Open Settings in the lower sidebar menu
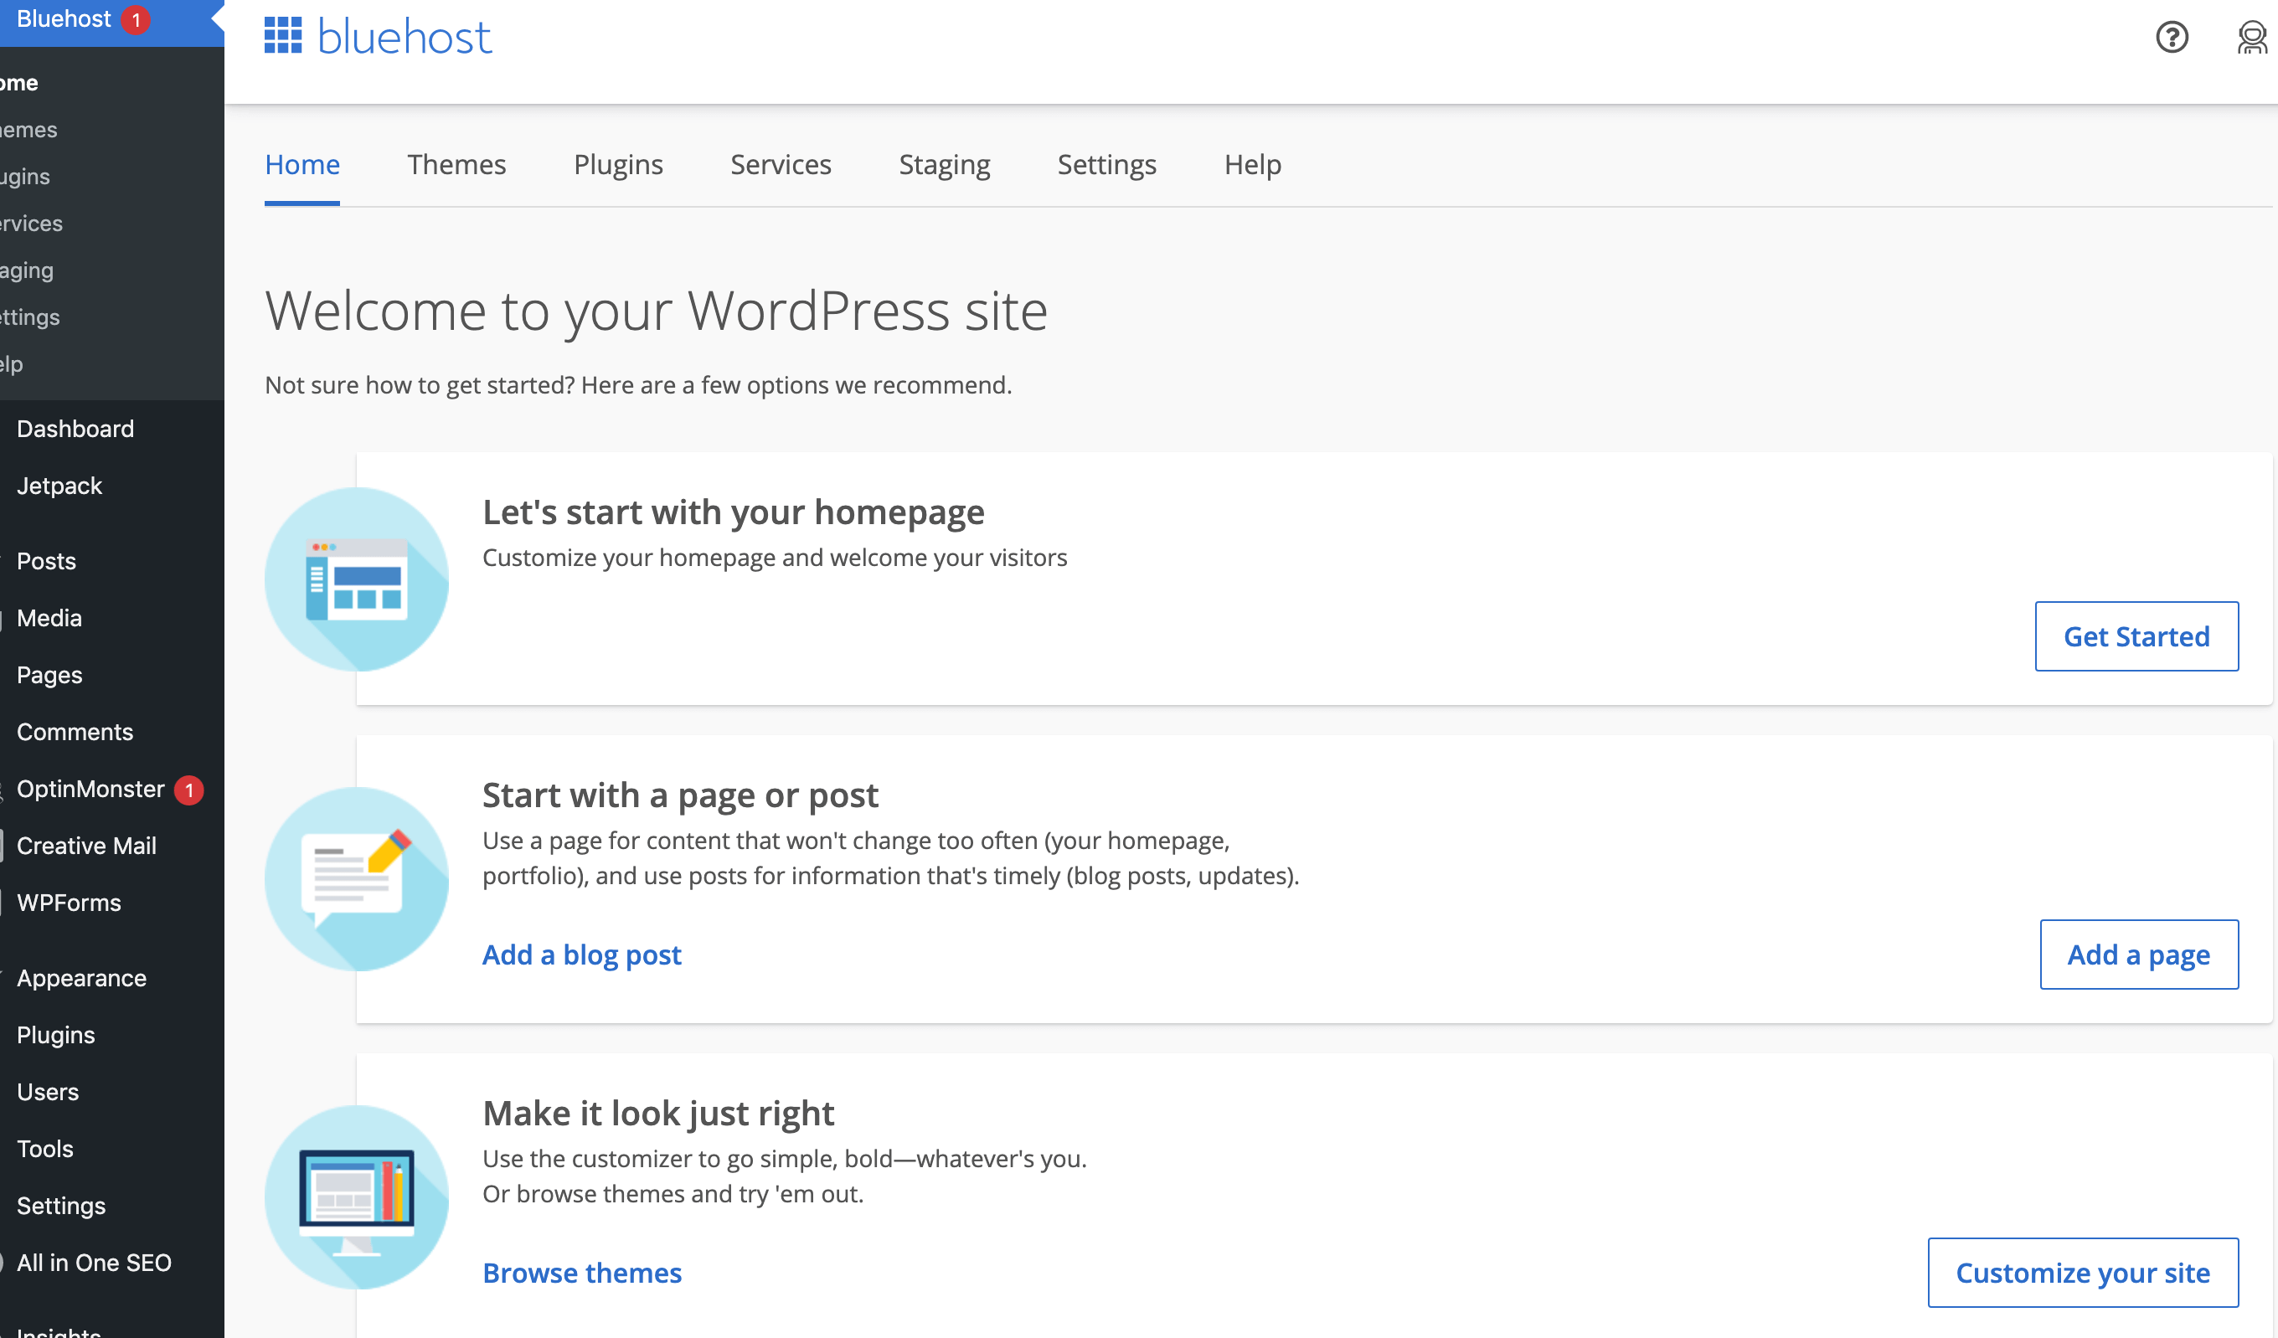Viewport: 2278px width, 1338px height. coord(61,1205)
